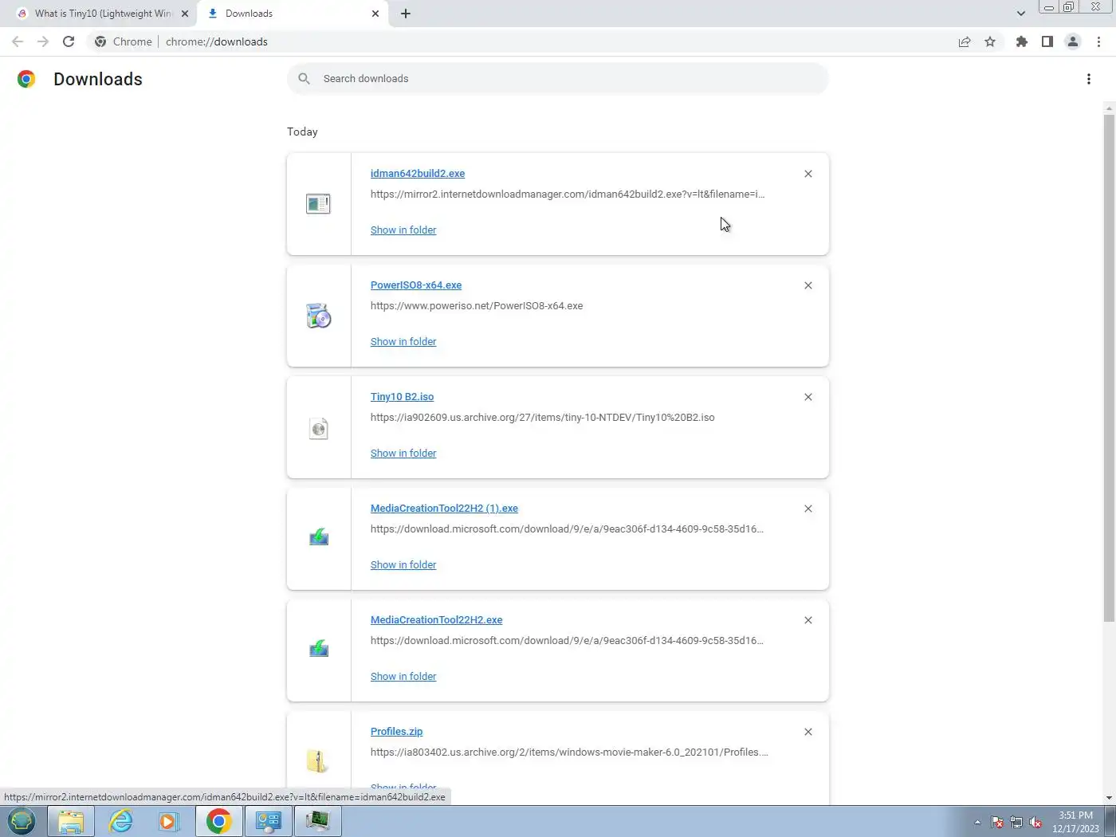Open a new tab with plus button
The height and width of the screenshot is (837, 1116).
(x=406, y=14)
